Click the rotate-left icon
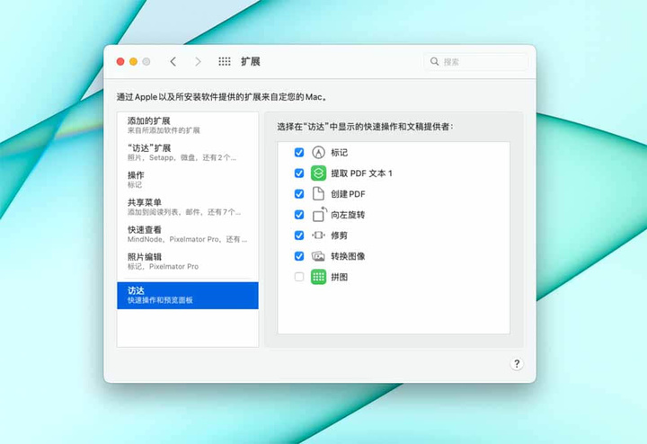Viewport: 647px width, 444px height. click(319, 215)
